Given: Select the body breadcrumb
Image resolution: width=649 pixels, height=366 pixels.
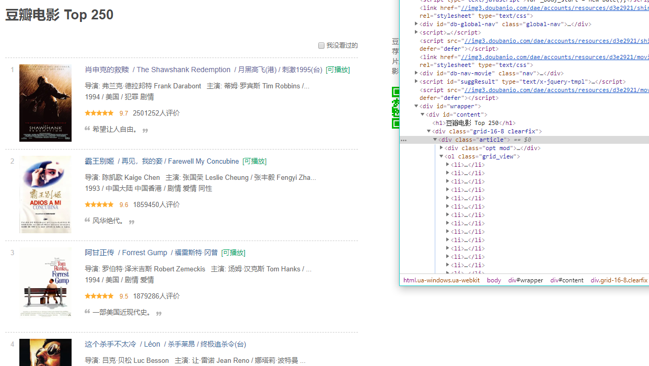Looking at the screenshot, I should pos(494,280).
